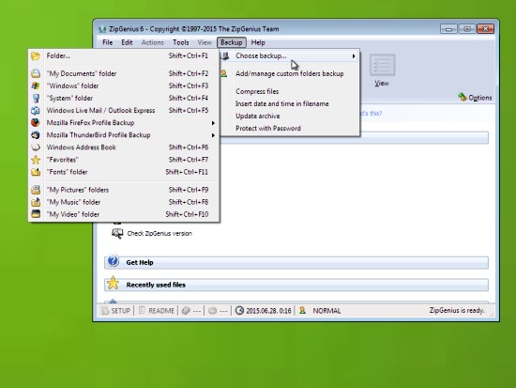Click the Get Help question mark icon
This screenshot has width=516, height=388.
113,261
